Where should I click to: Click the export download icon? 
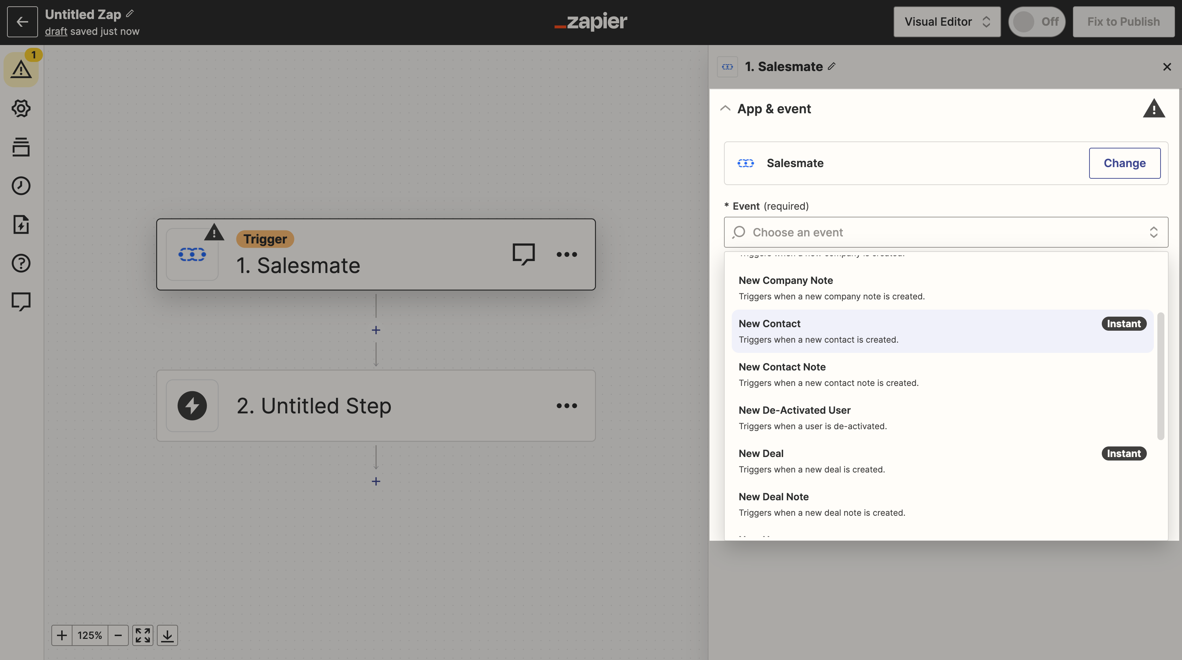tap(167, 635)
